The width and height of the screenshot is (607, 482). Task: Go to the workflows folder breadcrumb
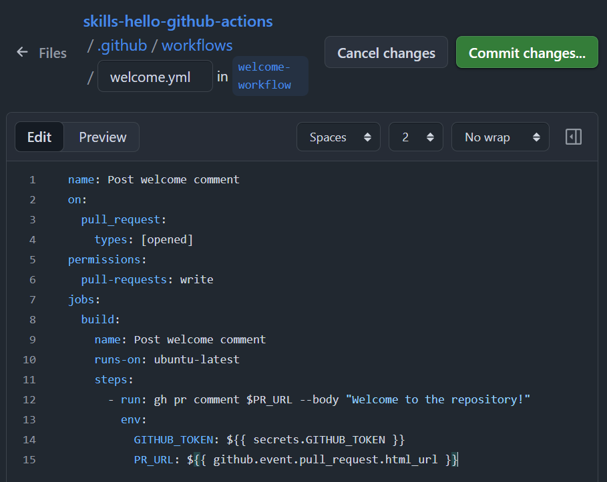pos(197,45)
